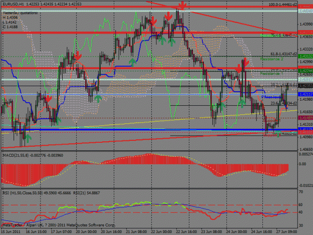Screen dimensions: 313x235
Task: Click the '23 Jun 08:00' time label
Action: tap(211, 231)
